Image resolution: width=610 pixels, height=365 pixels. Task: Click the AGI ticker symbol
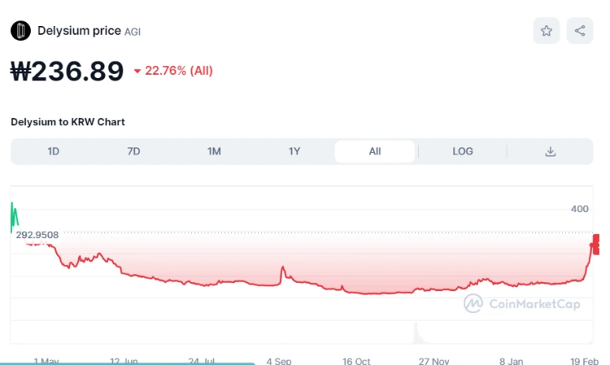tap(133, 32)
